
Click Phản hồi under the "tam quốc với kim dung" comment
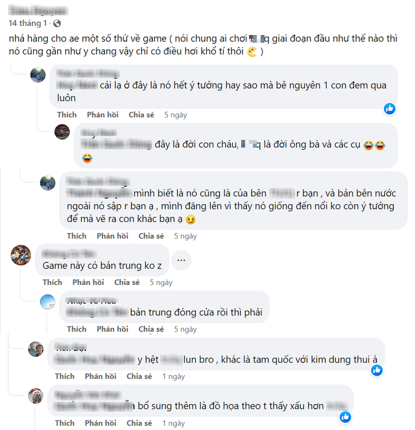(x=101, y=376)
